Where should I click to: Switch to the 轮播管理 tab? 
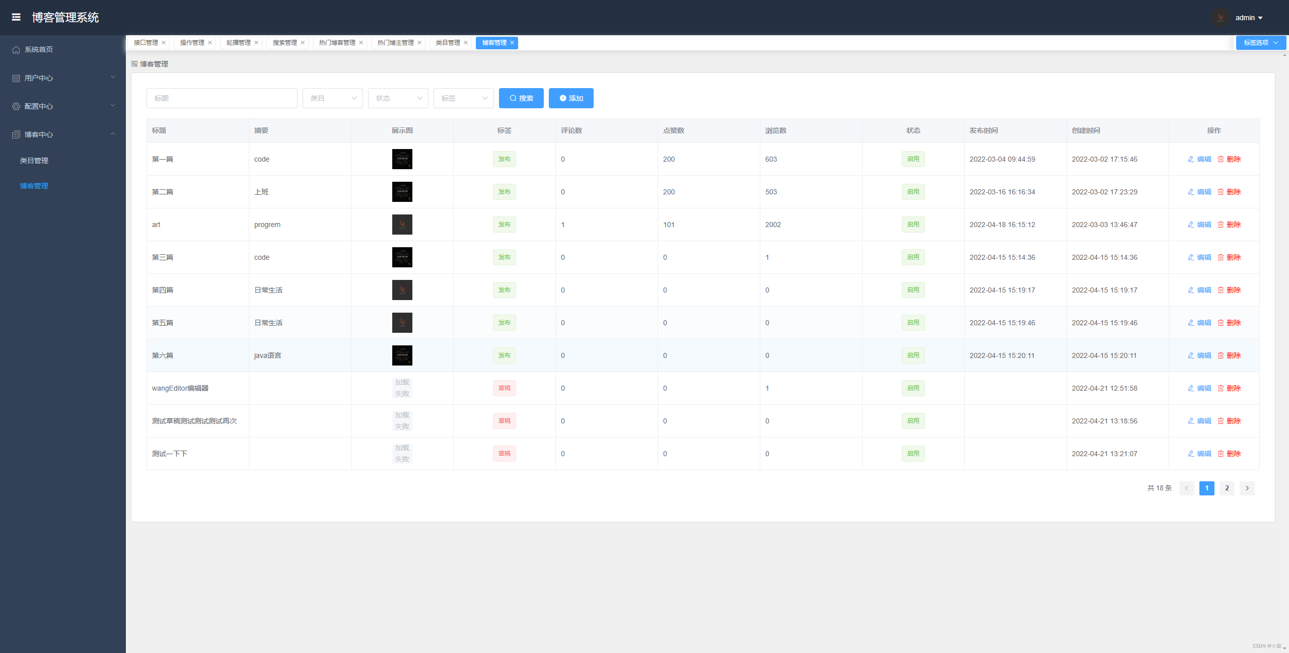(x=238, y=43)
